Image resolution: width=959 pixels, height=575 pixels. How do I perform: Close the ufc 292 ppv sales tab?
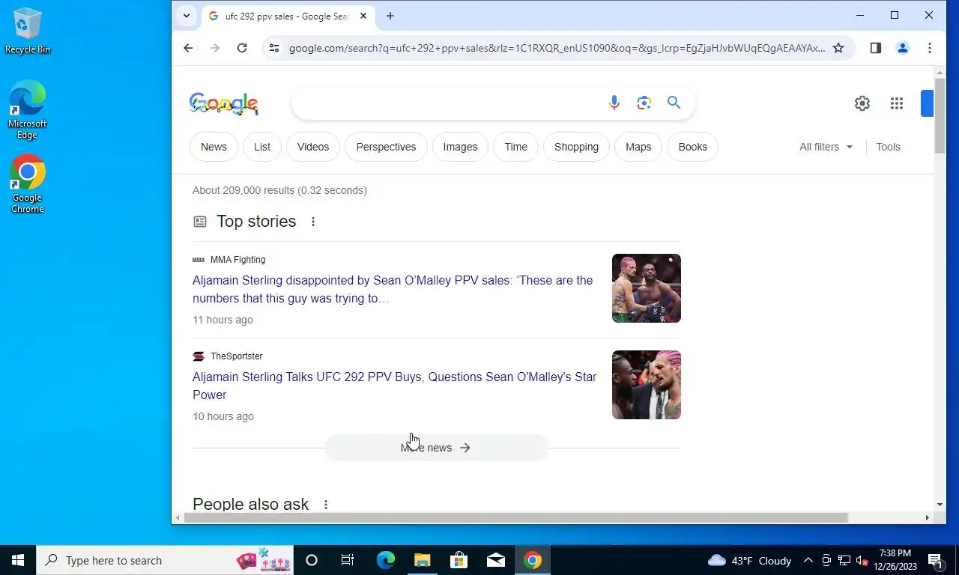pyautogui.click(x=363, y=16)
